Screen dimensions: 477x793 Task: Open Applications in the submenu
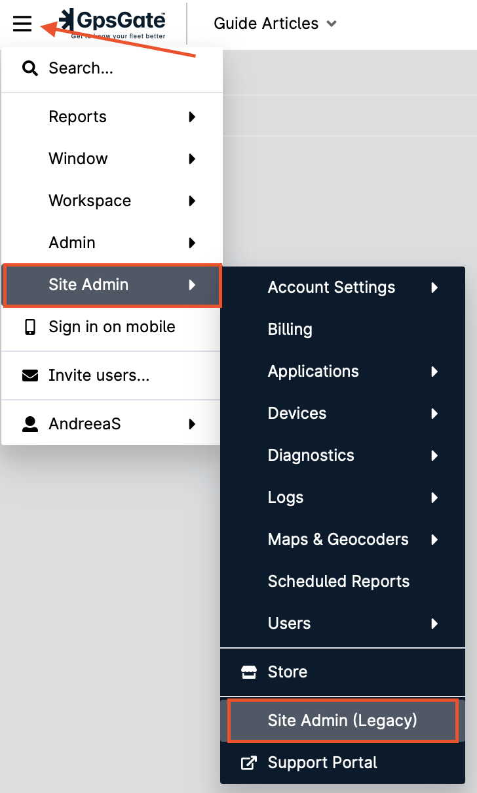click(x=343, y=372)
